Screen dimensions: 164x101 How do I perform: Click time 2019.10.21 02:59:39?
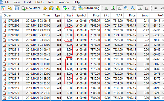point(38,93)
